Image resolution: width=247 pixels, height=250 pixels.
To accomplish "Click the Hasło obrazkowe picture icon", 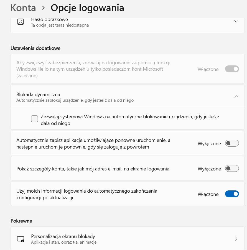I will click(21, 22).
